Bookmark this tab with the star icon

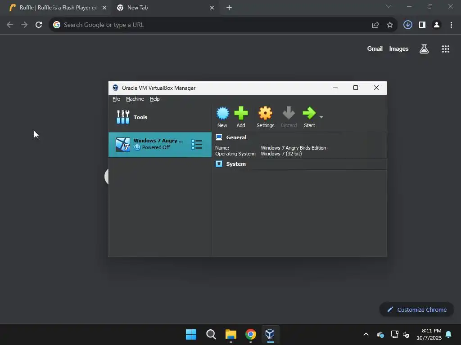tap(390, 25)
